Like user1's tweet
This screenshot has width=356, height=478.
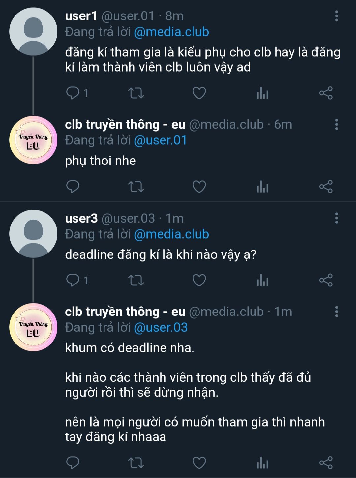click(x=199, y=93)
